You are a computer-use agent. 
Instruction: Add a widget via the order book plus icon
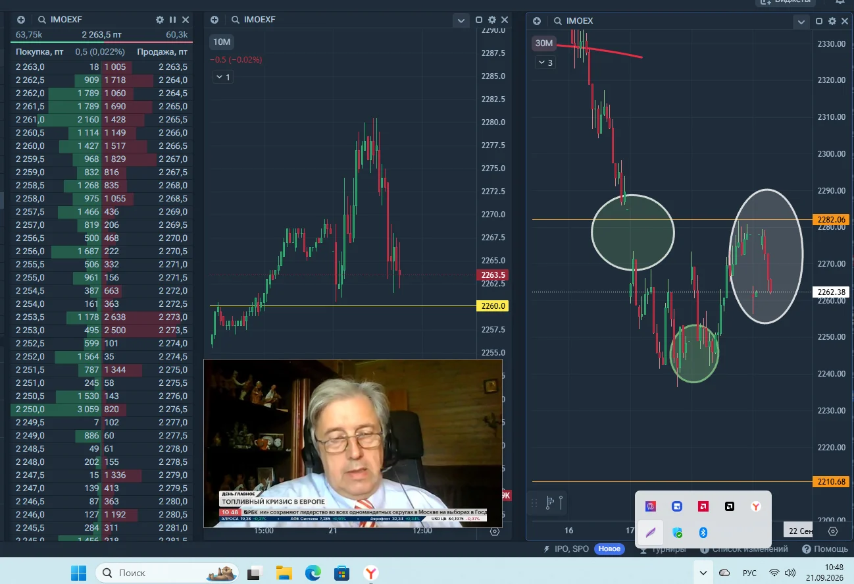pos(20,20)
